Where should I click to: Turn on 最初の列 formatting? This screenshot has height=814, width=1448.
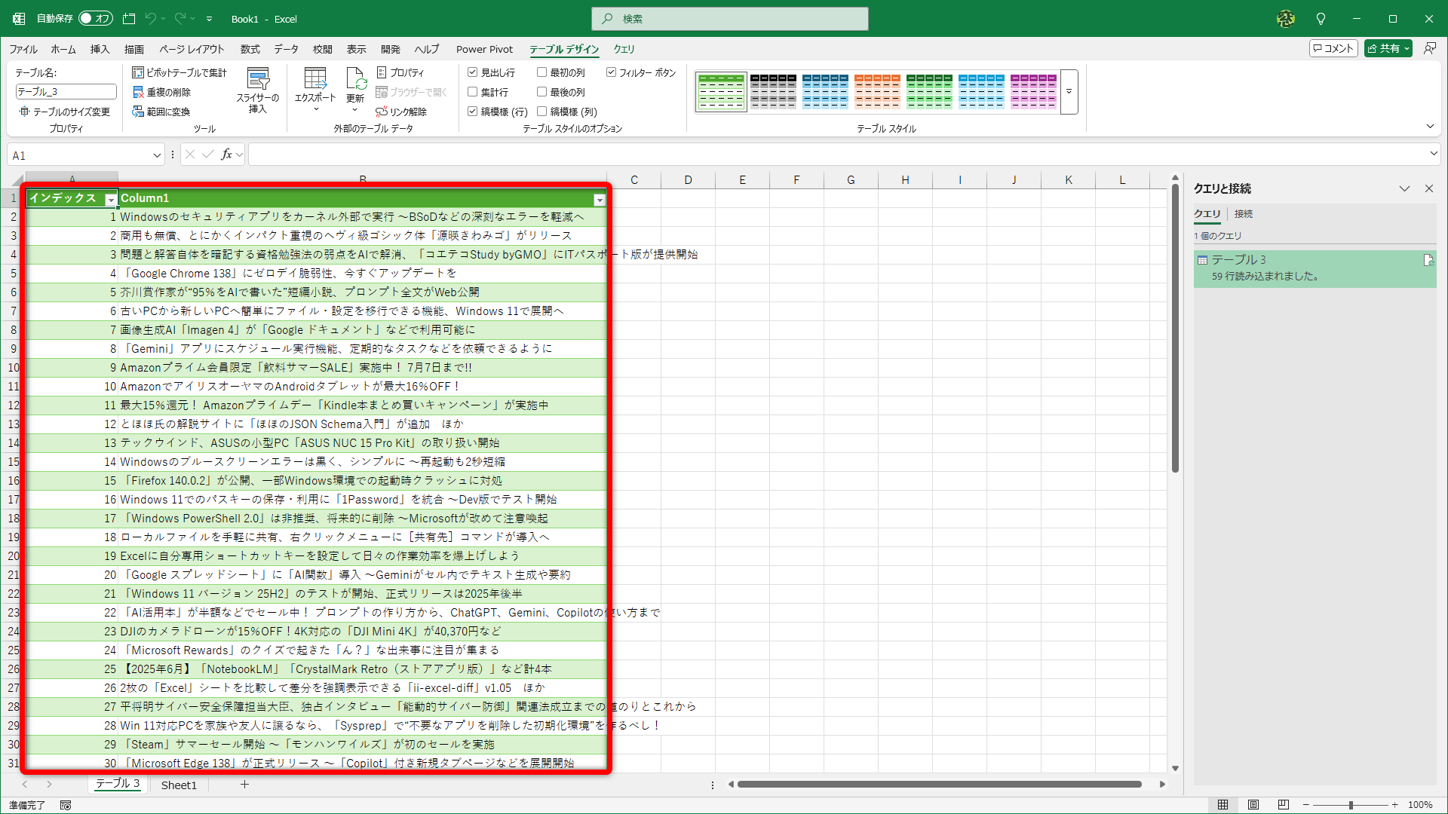coord(542,72)
